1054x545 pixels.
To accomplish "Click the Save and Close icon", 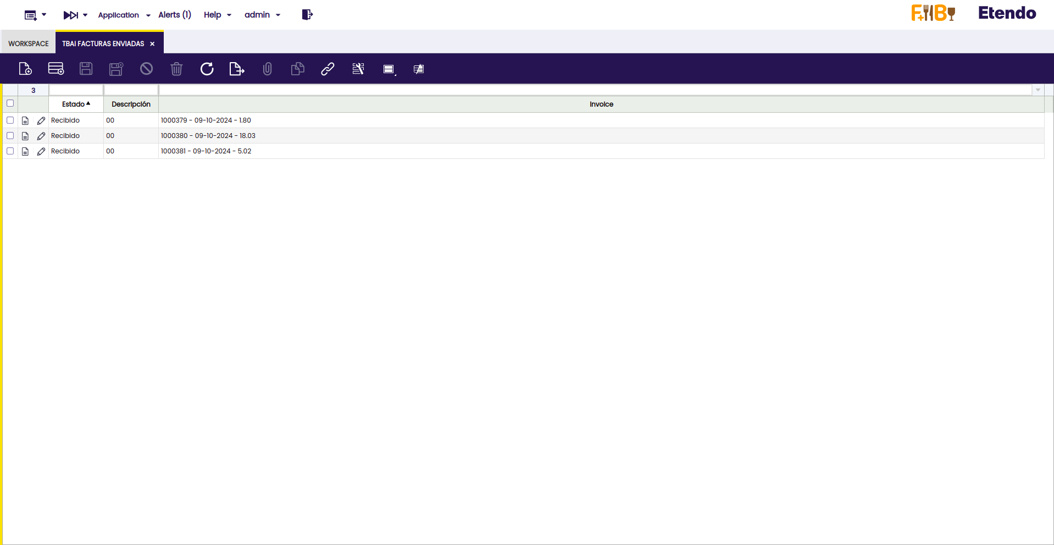I will coord(117,69).
